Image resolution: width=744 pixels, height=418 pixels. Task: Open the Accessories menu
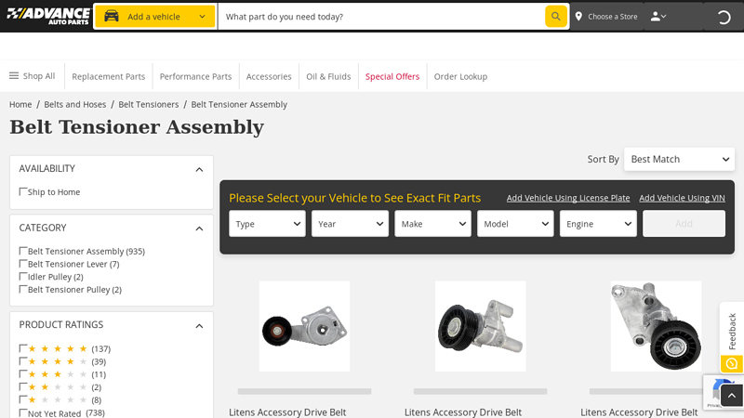[x=269, y=76]
